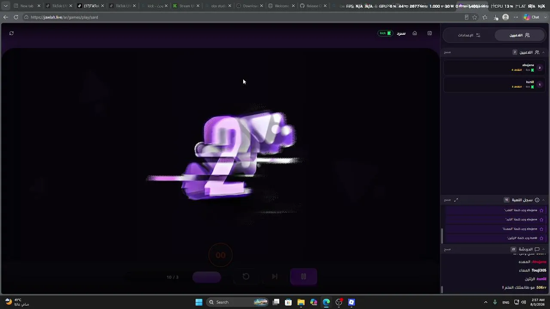Collapse the سجل اللعبة game log section
The height and width of the screenshot is (309, 550).
pos(543,200)
